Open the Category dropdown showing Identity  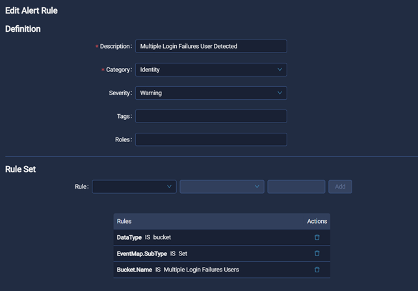[211, 69]
